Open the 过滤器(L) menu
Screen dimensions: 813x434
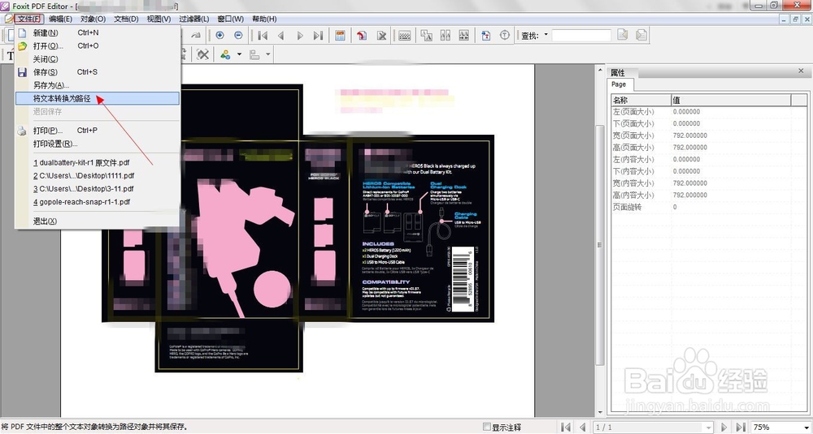click(x=194, y=19)
